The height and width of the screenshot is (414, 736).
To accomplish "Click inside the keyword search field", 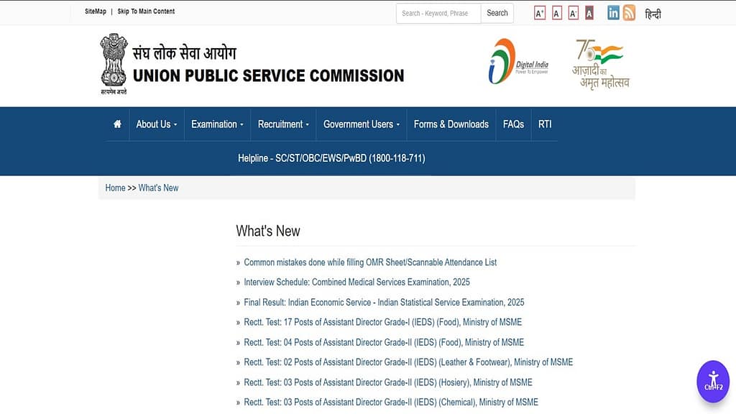I will pos(438,12).
